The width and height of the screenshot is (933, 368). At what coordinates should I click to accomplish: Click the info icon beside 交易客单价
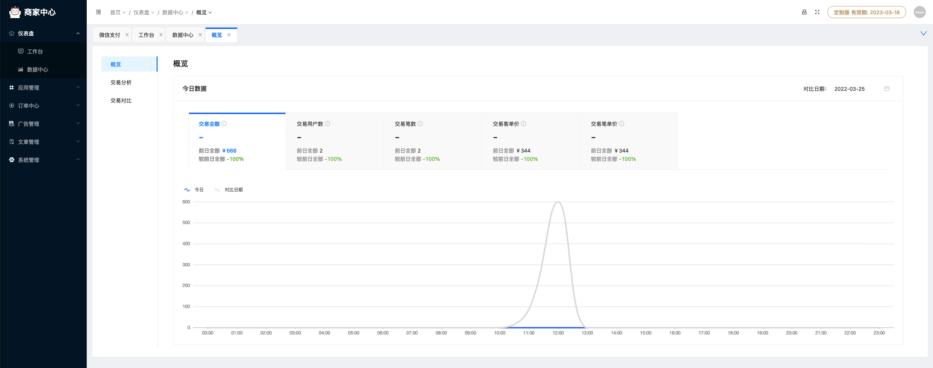(523, 124)
